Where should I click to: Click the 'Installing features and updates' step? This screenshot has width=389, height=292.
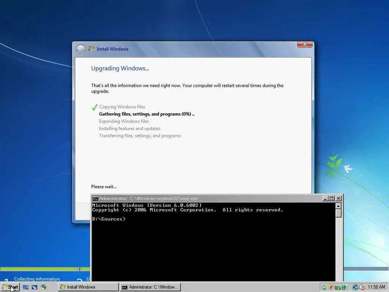(x=130, y=129)
